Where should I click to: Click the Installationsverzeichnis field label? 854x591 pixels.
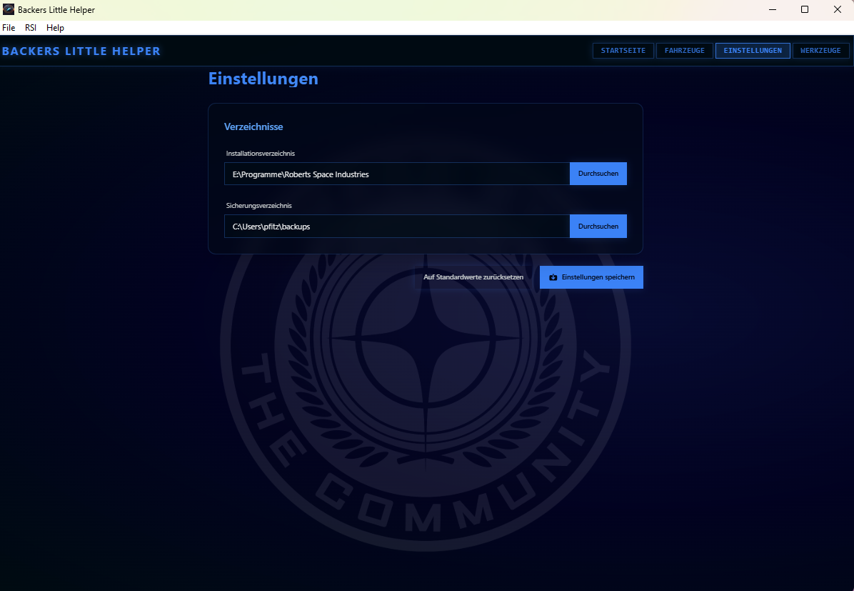[260, 154]
